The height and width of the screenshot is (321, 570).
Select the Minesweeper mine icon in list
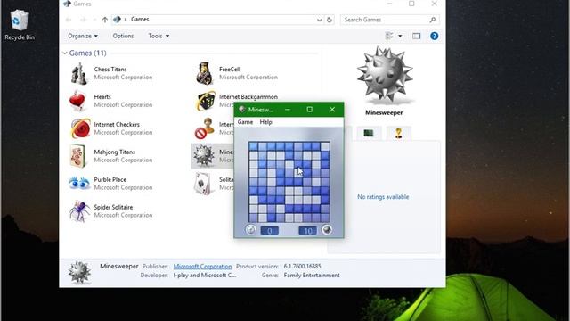pos(203,156)
